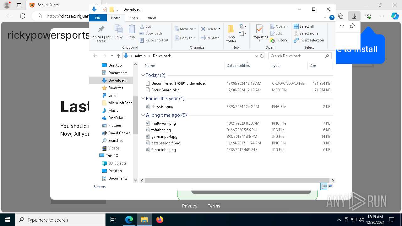Open the Copy to dropdown

[x=185, y=38]
